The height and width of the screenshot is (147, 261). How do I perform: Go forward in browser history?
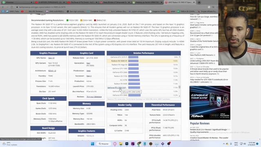(x=7, y=7)
